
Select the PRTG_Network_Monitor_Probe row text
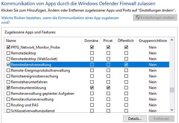pos(35,47)
